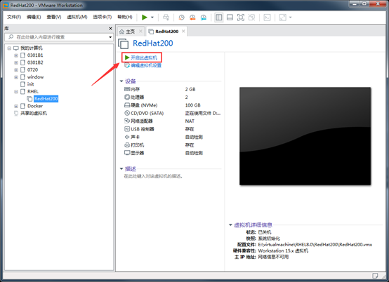
Task: Expand the window folder node
Action: [x=16, y=77]
